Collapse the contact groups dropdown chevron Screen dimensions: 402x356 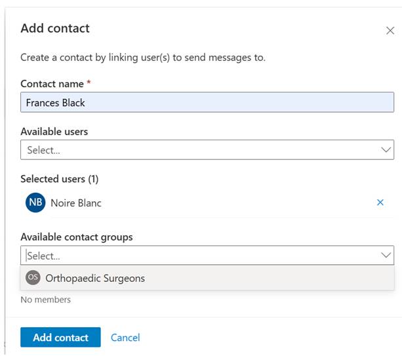click(x=386, y=256)
